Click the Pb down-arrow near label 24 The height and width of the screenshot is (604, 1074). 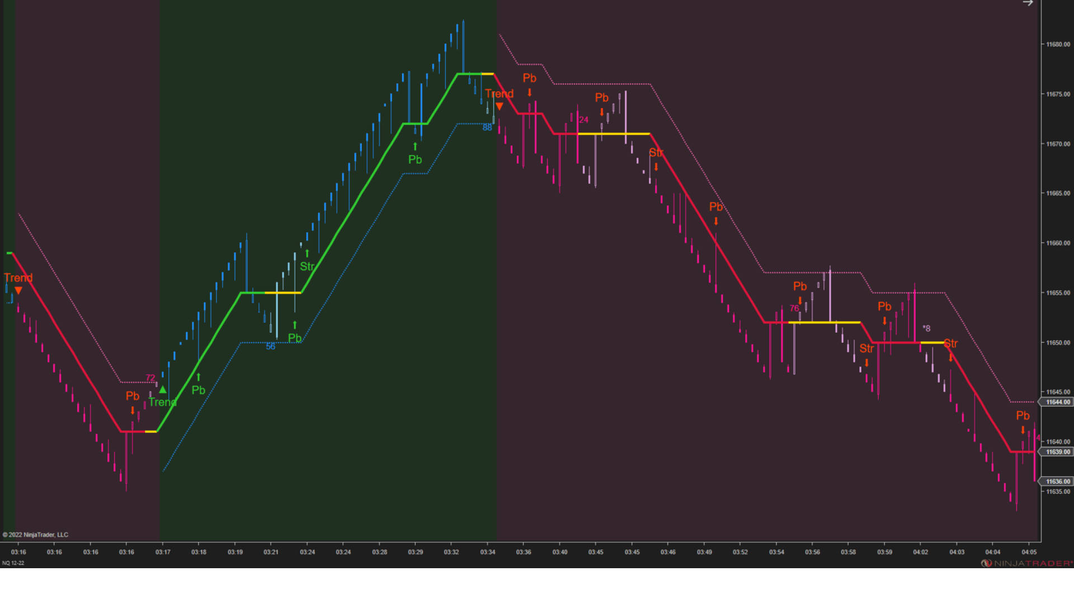pos(602,112)
